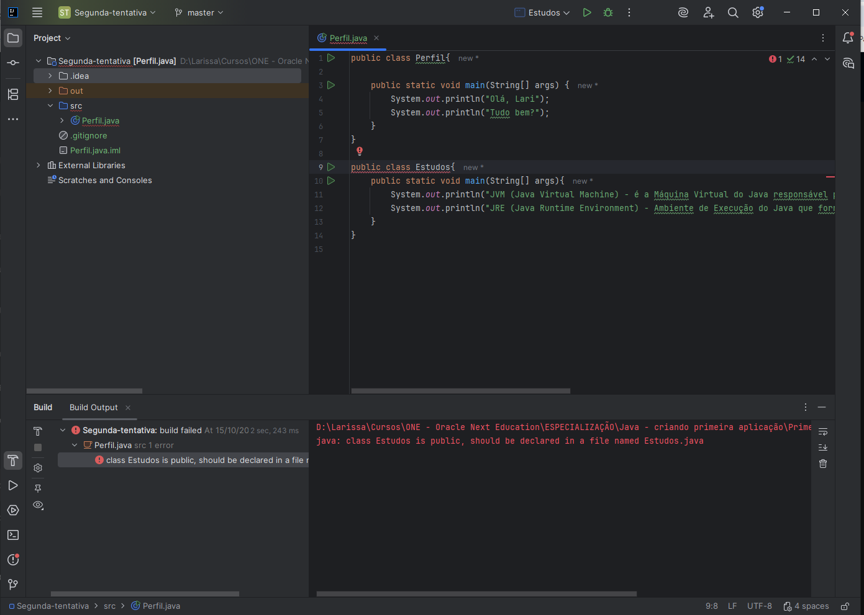Open IDE settings gear icon
Image resolution: width=864 pixels, height=615 pixels.
click(757, 12)
